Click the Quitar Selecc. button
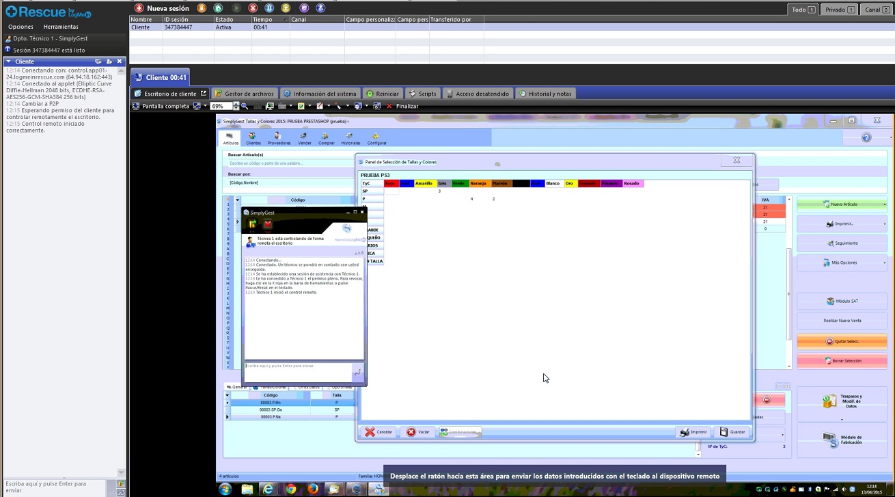Screen dimensions: 895x497 (x=842, y=341)
